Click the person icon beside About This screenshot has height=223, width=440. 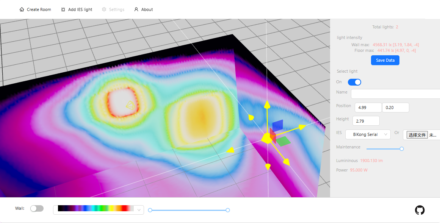(x=136, y=9)
